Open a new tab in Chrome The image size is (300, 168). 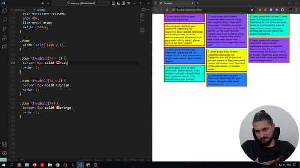point(198,3)
